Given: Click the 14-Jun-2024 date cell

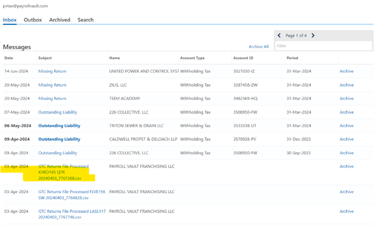Looking at the screenshot, I should [16, 71].
